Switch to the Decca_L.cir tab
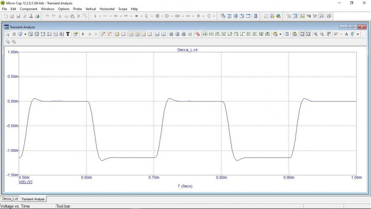Viewport: 371px width, 209px height. coord(10,199)
